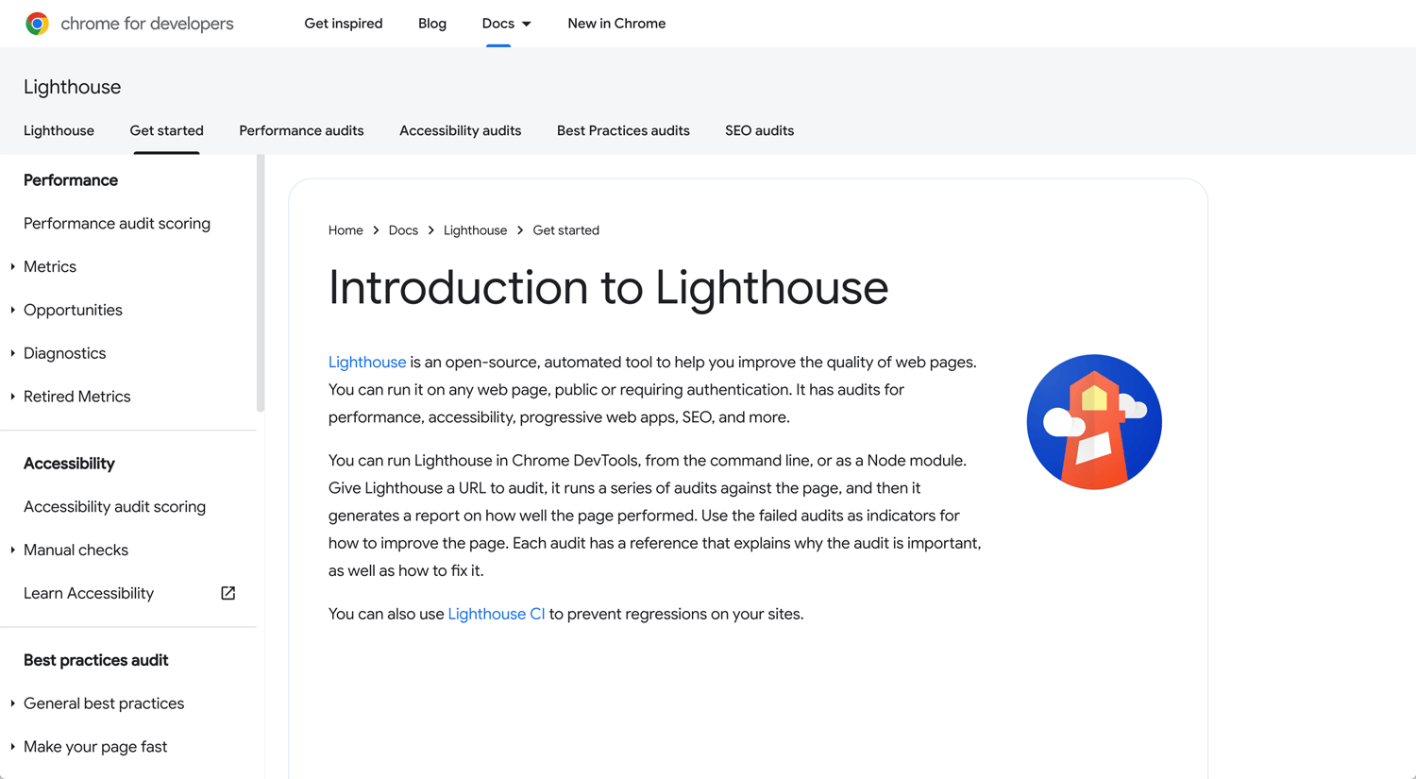Go to Docs breadcrumb

click(403, 230)
